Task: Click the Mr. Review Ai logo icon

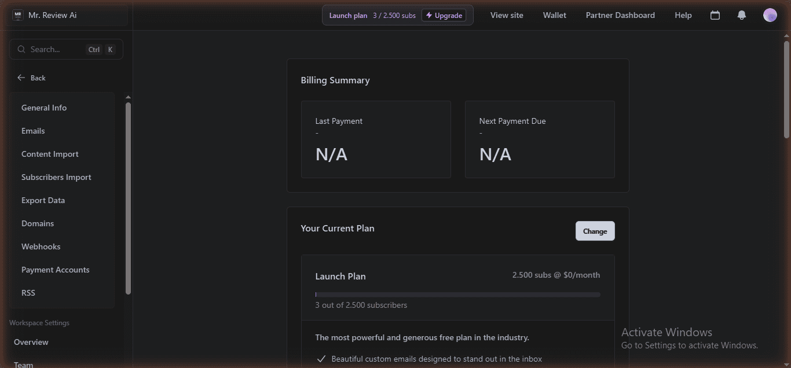Action: click(18, 15)
